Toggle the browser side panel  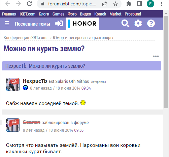[140, 4]
